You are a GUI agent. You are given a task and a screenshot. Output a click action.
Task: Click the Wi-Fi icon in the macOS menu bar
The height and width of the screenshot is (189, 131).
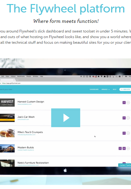coord(123,76)
